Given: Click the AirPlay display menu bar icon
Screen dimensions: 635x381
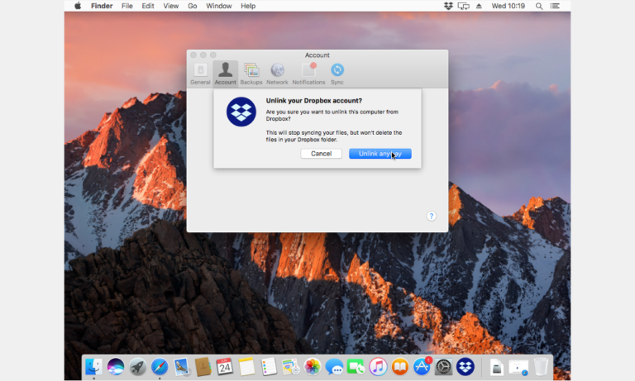Looking at the screenshot, I should [x=463, y=6].
